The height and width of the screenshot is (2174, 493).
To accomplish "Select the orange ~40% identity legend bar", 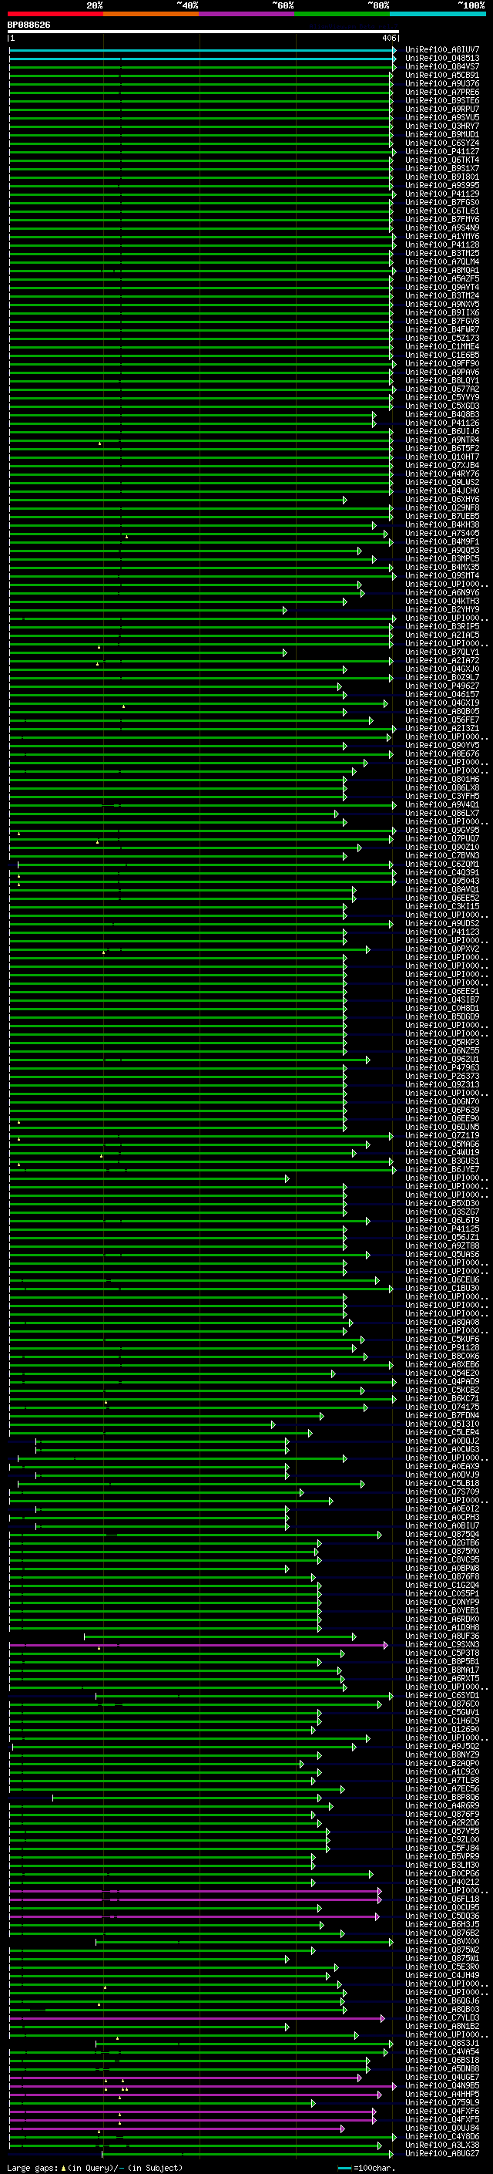I will pyautogui.click(x=151, y=14).
